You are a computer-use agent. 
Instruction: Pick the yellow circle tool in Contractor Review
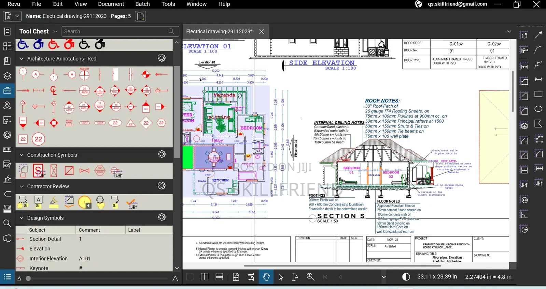pyautogui.click(x=85, y=202)
